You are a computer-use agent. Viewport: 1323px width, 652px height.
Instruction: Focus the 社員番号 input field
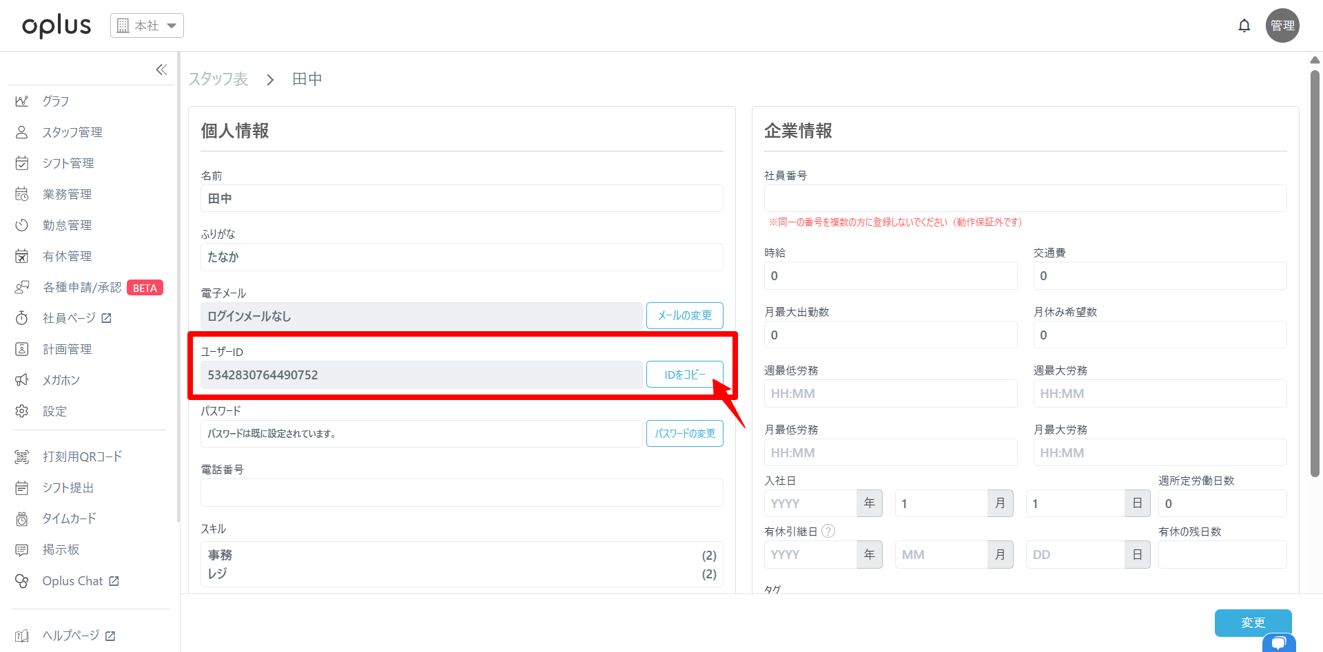tap(1025, 198)
